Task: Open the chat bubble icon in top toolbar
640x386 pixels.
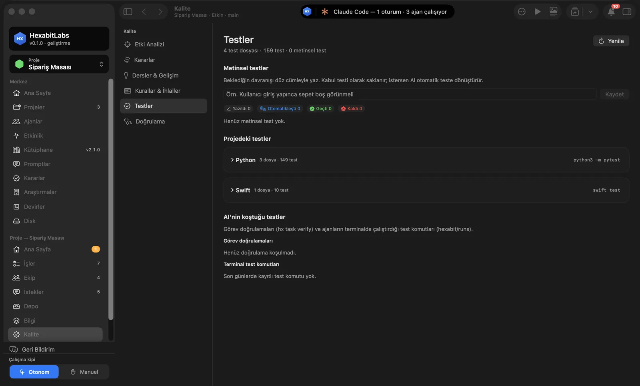Action: [x=522, y=12]
